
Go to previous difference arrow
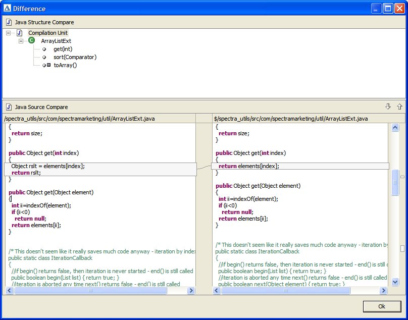tap(400, 106)
